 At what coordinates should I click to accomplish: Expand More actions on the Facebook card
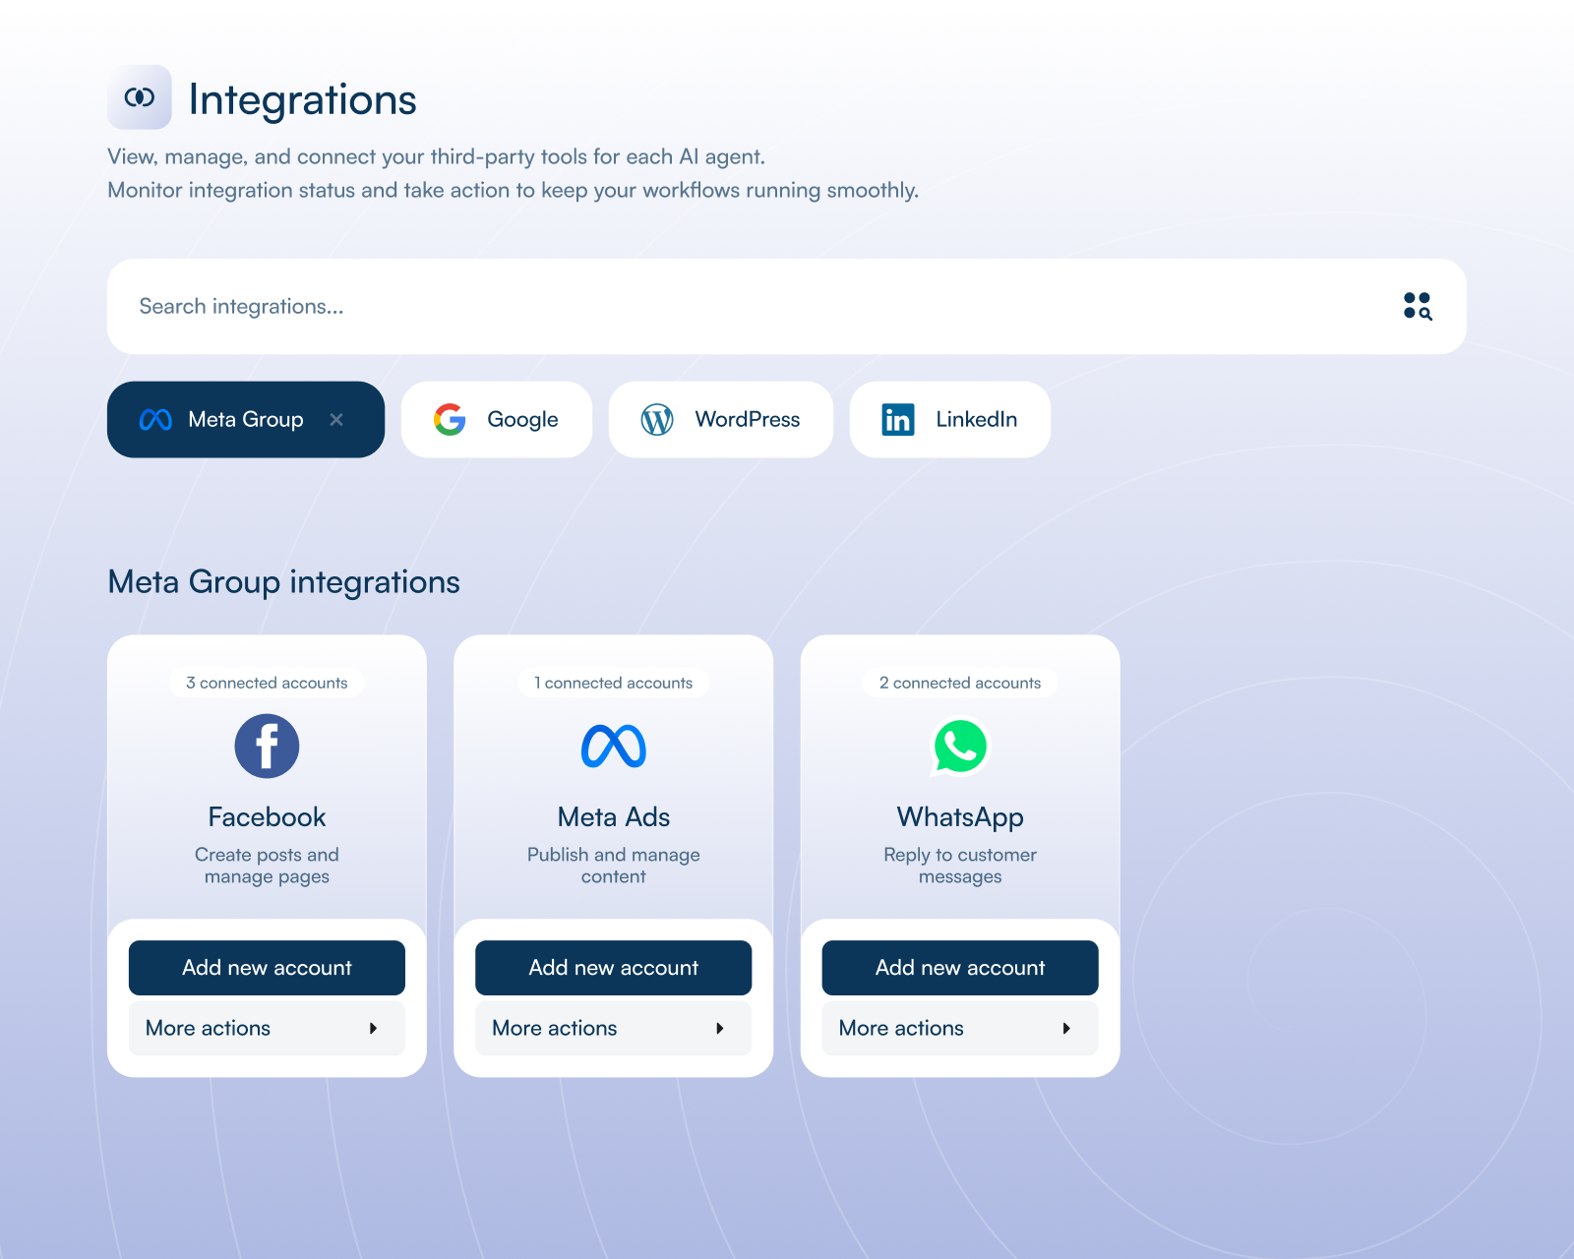point(267,1028)
